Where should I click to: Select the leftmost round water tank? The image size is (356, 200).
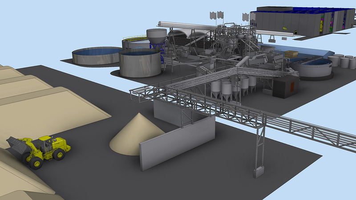pos(94,56)
